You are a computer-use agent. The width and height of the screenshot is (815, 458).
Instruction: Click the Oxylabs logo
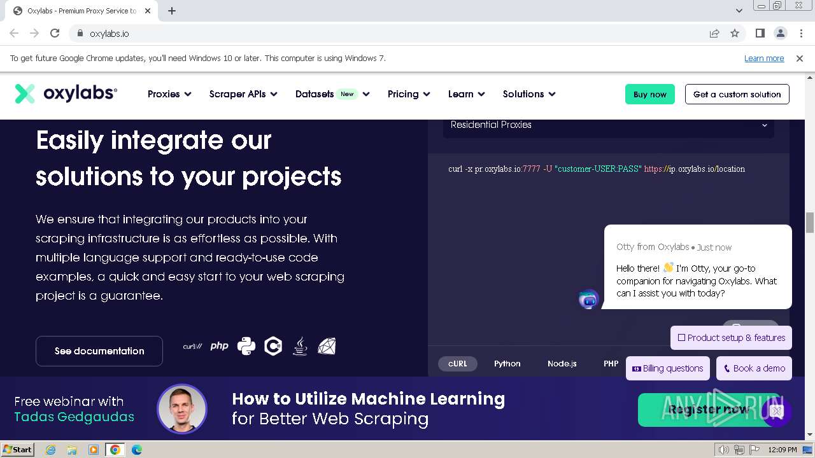(x=66, y=94)
